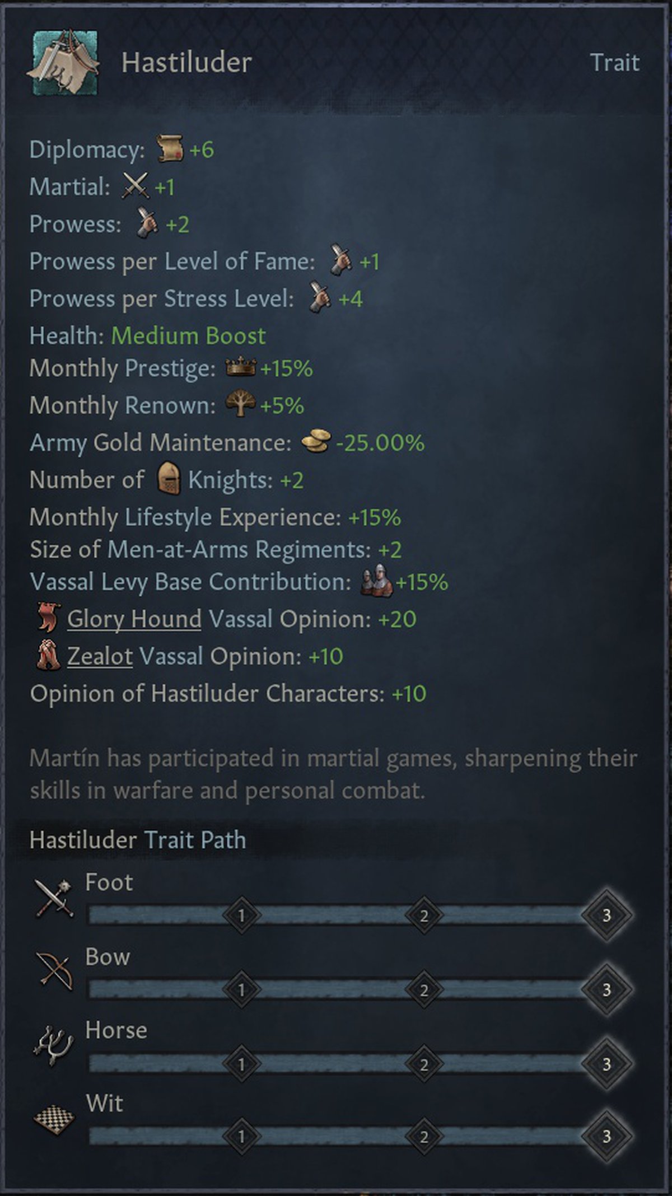Click the Knights helmet icon

pyautogui.click(x=168, y=479)
